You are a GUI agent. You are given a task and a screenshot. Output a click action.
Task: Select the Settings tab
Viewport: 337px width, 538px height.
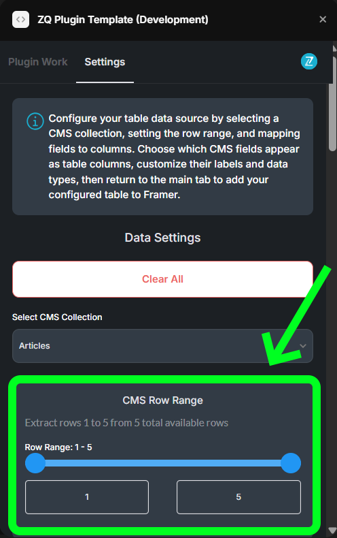(105, 62)
